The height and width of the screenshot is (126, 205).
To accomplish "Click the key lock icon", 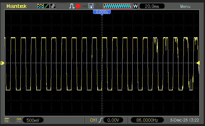I will [84, 6].
